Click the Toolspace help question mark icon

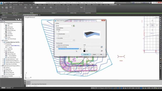pyautogui.click(x=21, y=19)
